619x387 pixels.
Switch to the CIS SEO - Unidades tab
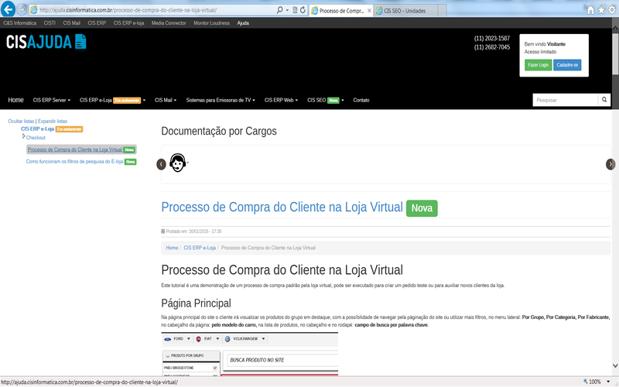pyautogui.click(x=404, y=11)
